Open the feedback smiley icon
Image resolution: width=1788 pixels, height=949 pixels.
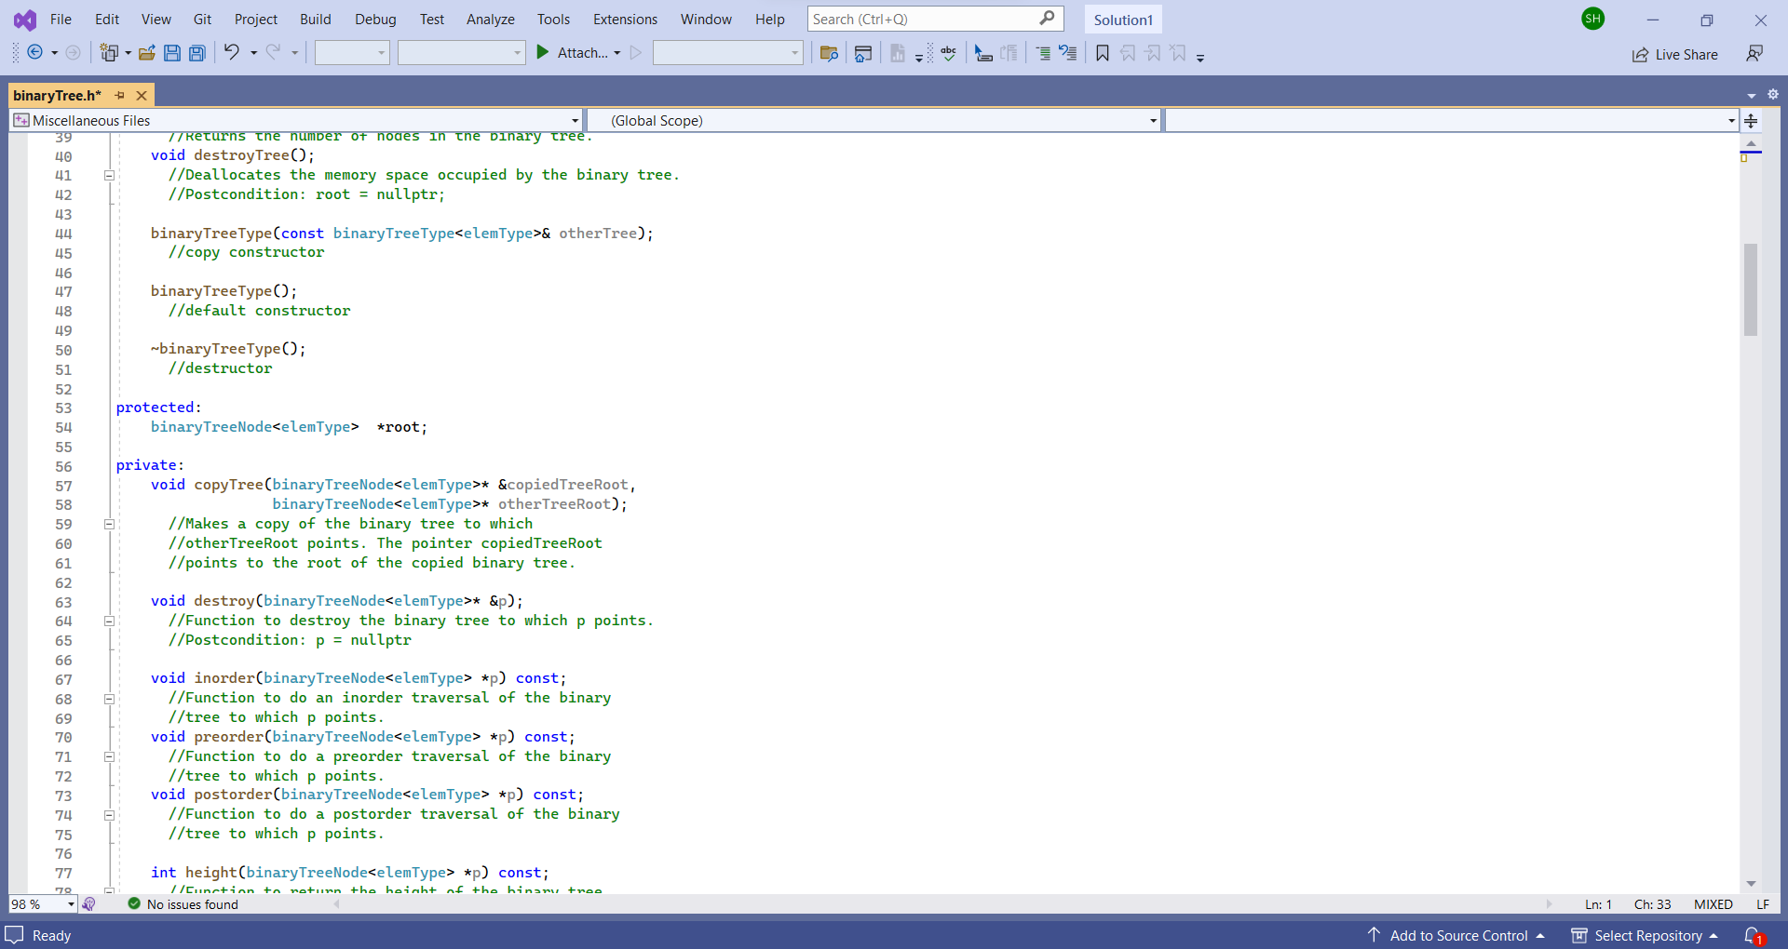(1756, 54)
